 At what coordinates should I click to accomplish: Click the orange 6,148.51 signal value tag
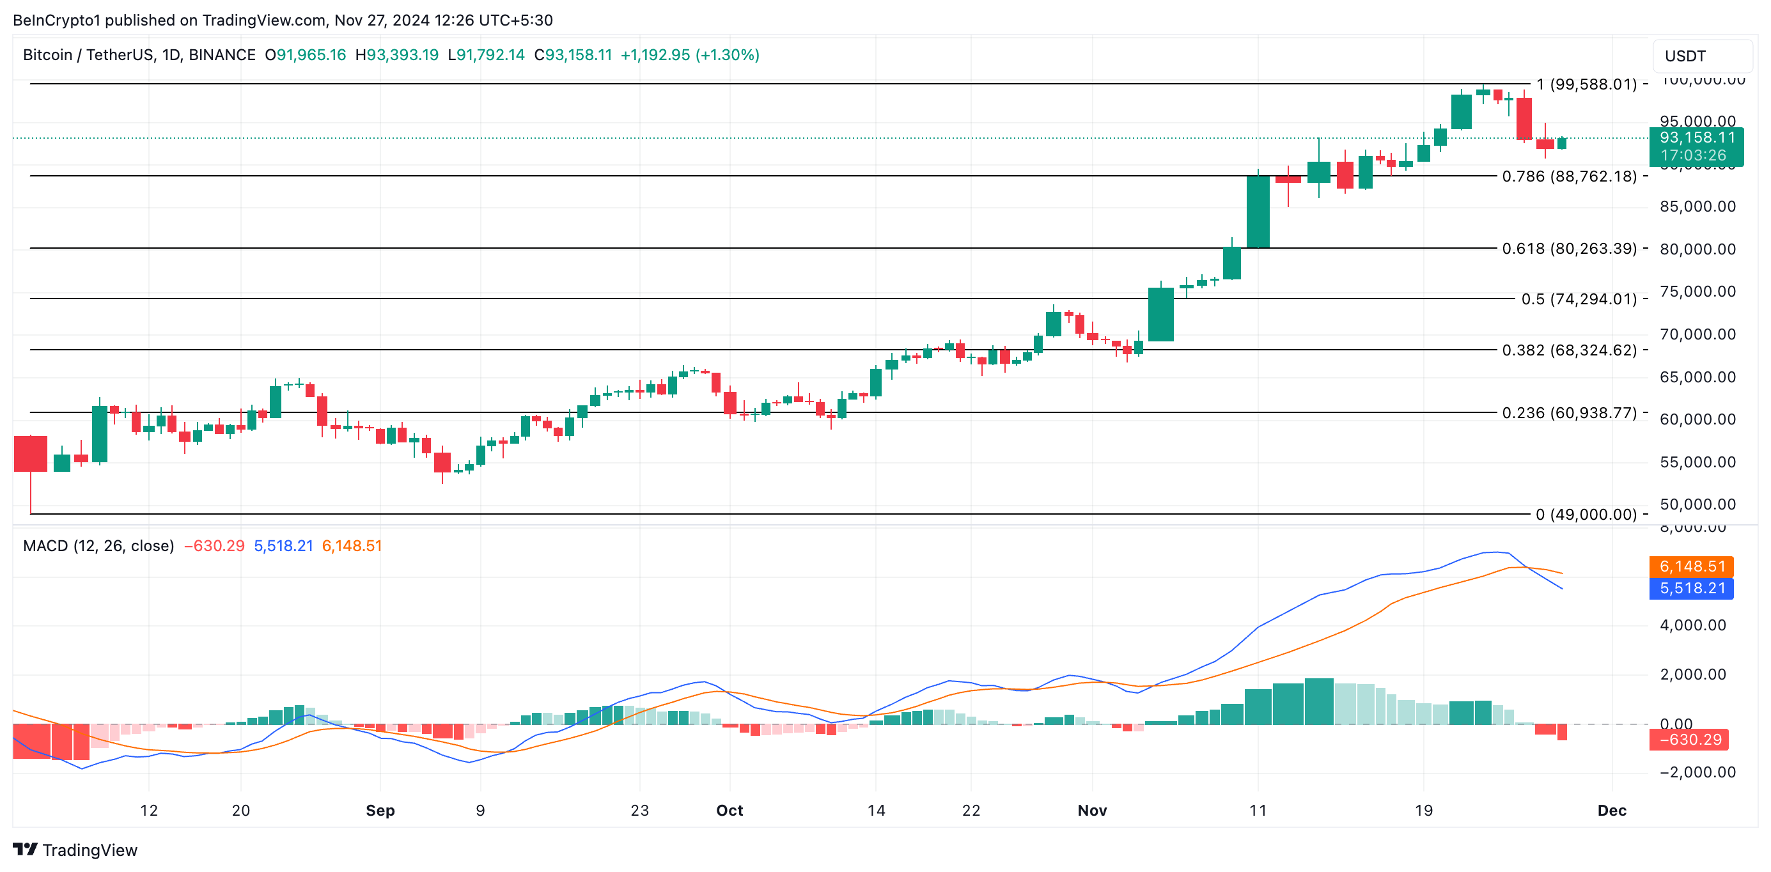coord(1691,566)
